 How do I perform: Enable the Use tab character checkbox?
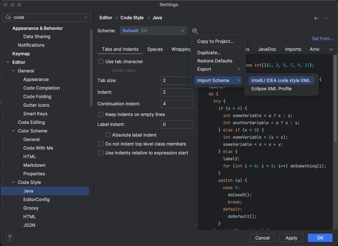tap(101, 61)
